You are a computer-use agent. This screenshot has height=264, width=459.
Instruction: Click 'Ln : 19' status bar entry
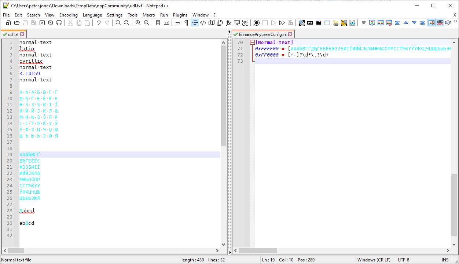[x=269, y=260]
